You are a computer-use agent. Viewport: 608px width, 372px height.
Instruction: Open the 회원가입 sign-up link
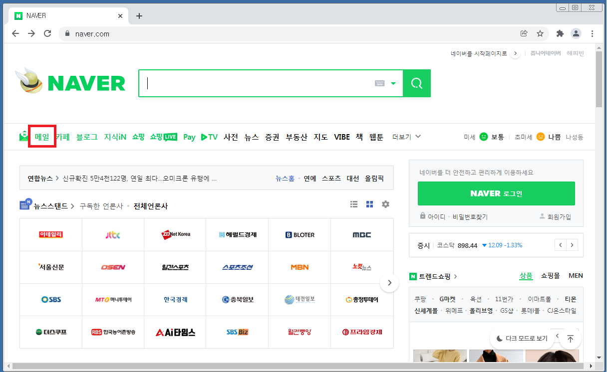555,217
